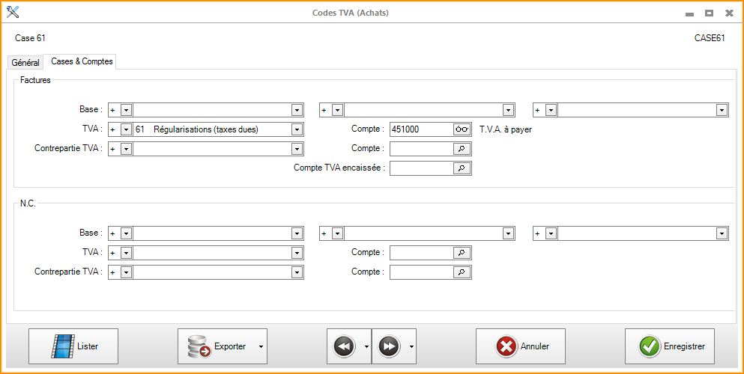Open the Exporter button dropdown arrow

tap(261, 346)
